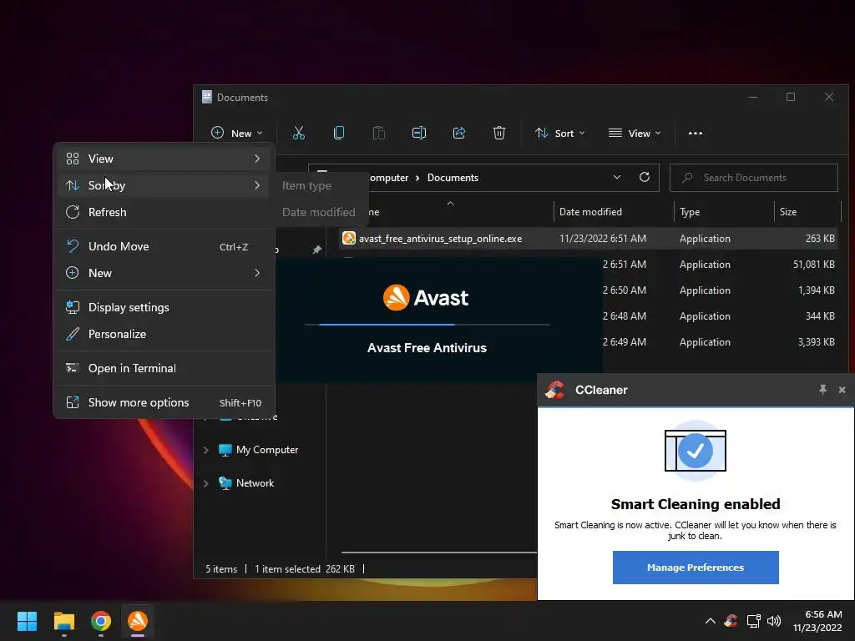Choose Refresh from the context menu
Screen dimensions: 855x641
pos(164,212)
